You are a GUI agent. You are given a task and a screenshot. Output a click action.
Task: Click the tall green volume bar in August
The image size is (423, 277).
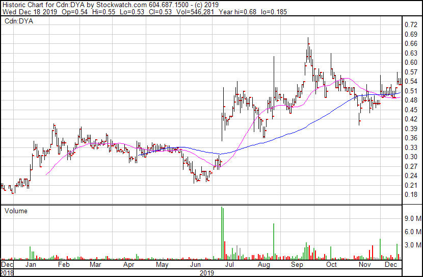point(274,242)
